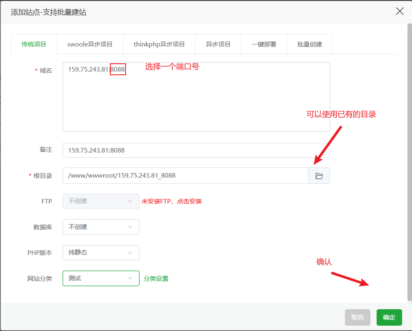This screenshot has height=331, width=412.
Task: Switch to the 一键部署 tab
Action: tap(264, 44)
